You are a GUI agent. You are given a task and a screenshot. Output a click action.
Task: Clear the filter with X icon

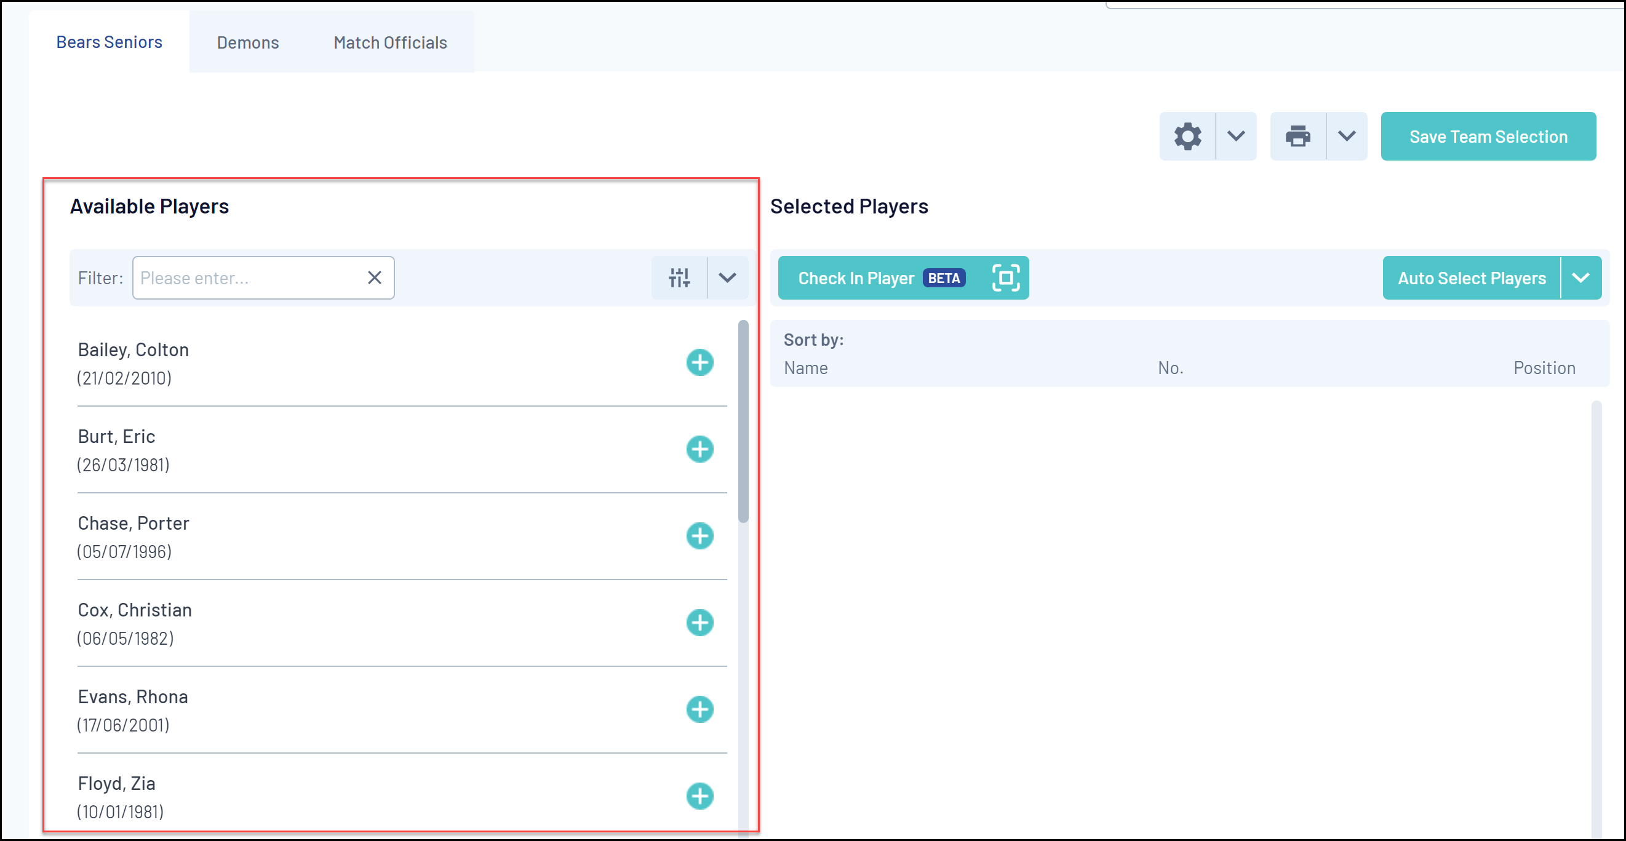(x=374, y=278)
